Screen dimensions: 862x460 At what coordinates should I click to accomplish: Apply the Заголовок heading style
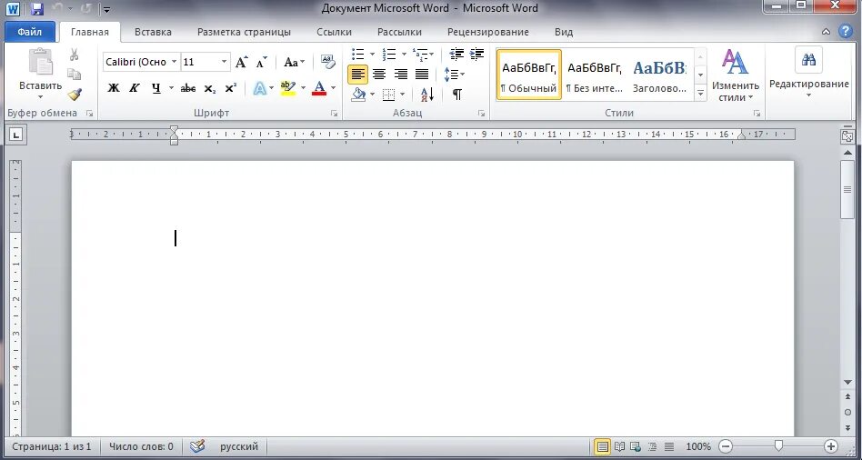point(660,75)
